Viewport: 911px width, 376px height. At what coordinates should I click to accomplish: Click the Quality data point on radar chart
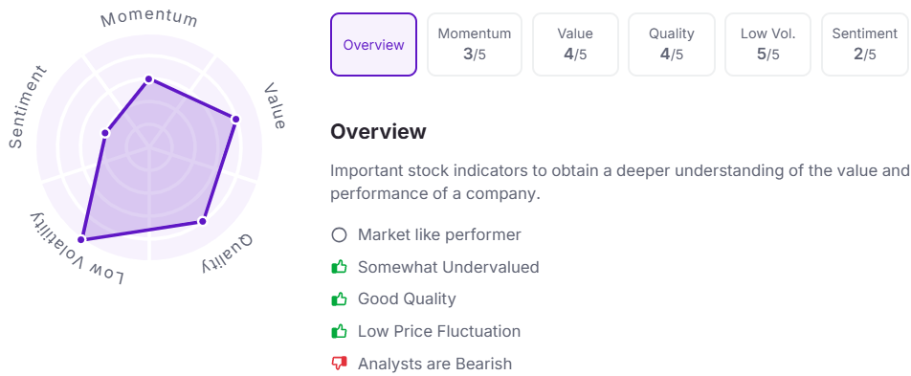202,221
